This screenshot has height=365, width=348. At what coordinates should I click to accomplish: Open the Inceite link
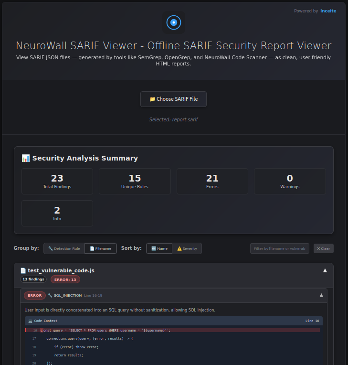tap(328, 11)
